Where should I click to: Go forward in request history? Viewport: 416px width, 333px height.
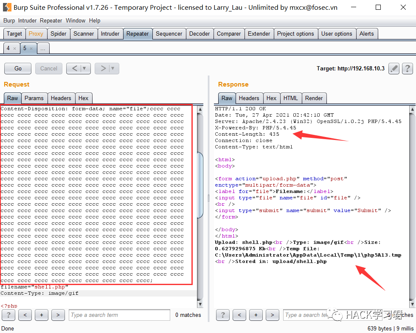pyautogui.click(x=103, y=69)
